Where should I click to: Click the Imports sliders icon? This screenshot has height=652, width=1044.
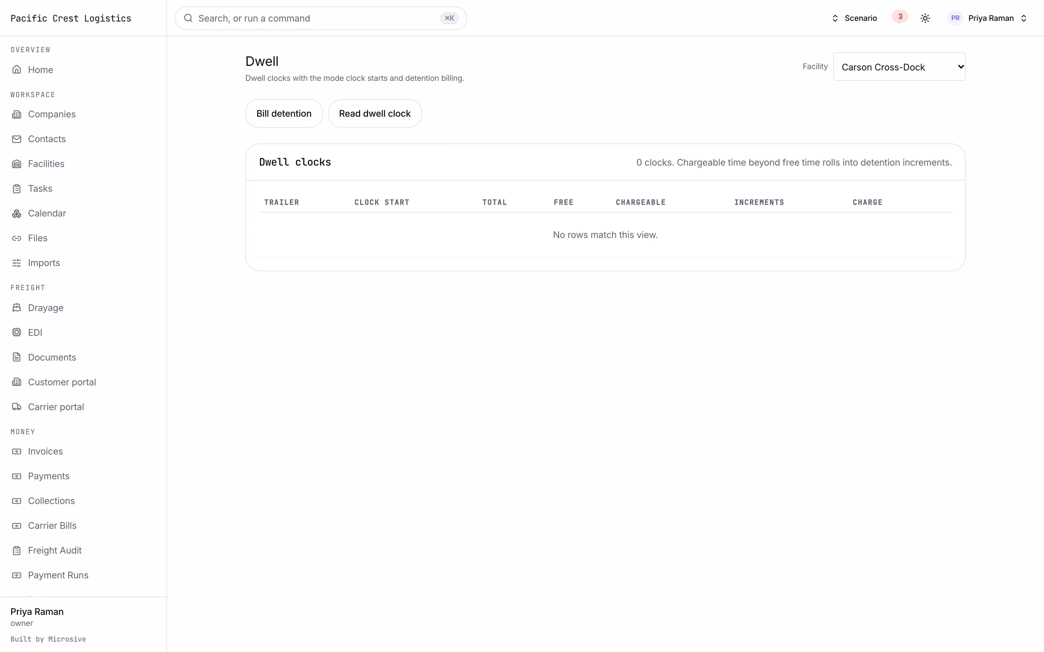[x=16, y=263]
